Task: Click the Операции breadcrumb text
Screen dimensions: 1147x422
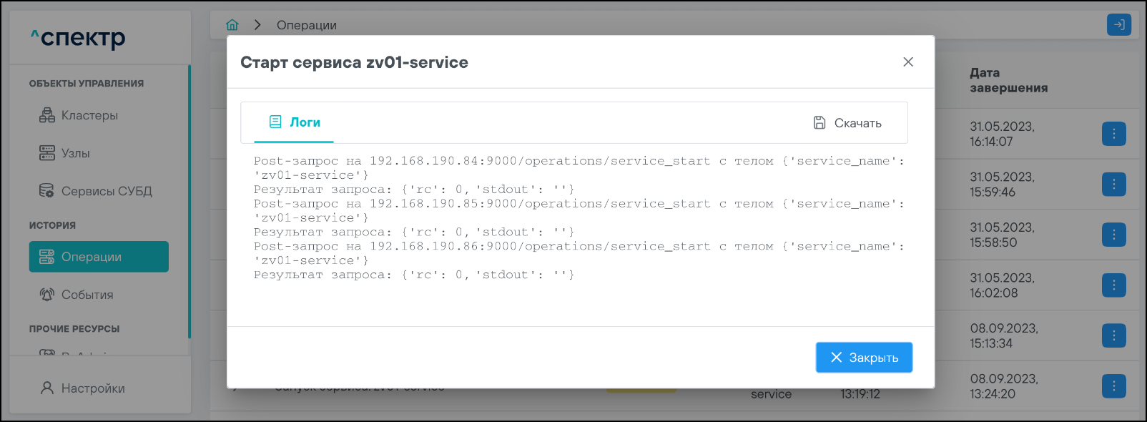Action: coord(306,25)
